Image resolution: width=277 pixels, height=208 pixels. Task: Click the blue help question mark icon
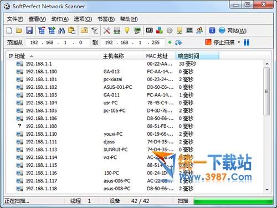(212, 30)
